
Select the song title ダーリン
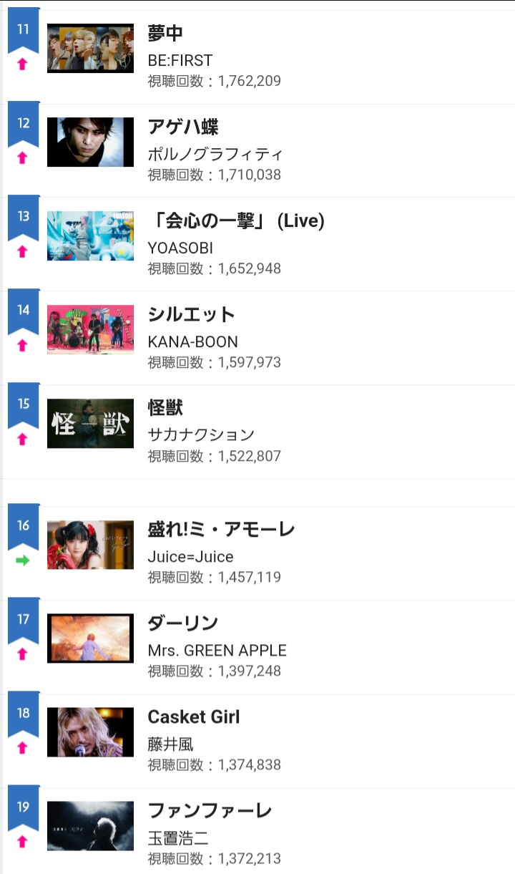click(x=182, y=623)
